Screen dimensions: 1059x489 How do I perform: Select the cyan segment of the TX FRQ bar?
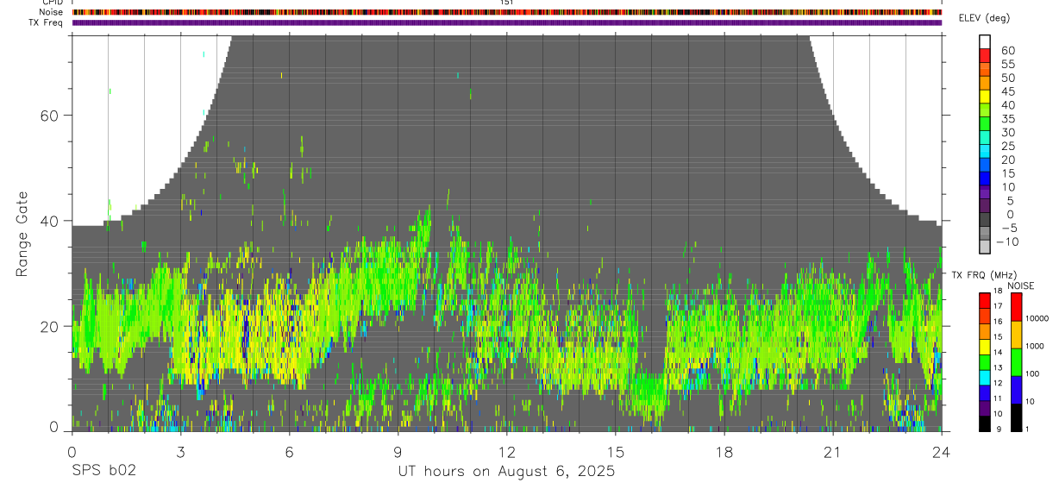click(985, 378)
